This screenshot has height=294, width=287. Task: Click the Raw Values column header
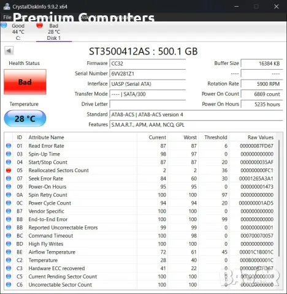[252, 137]
